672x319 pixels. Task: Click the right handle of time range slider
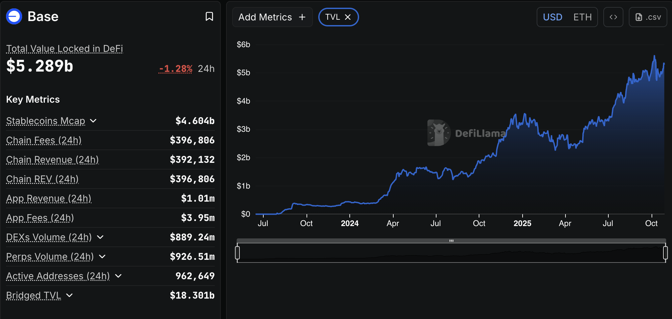(665, 253)
